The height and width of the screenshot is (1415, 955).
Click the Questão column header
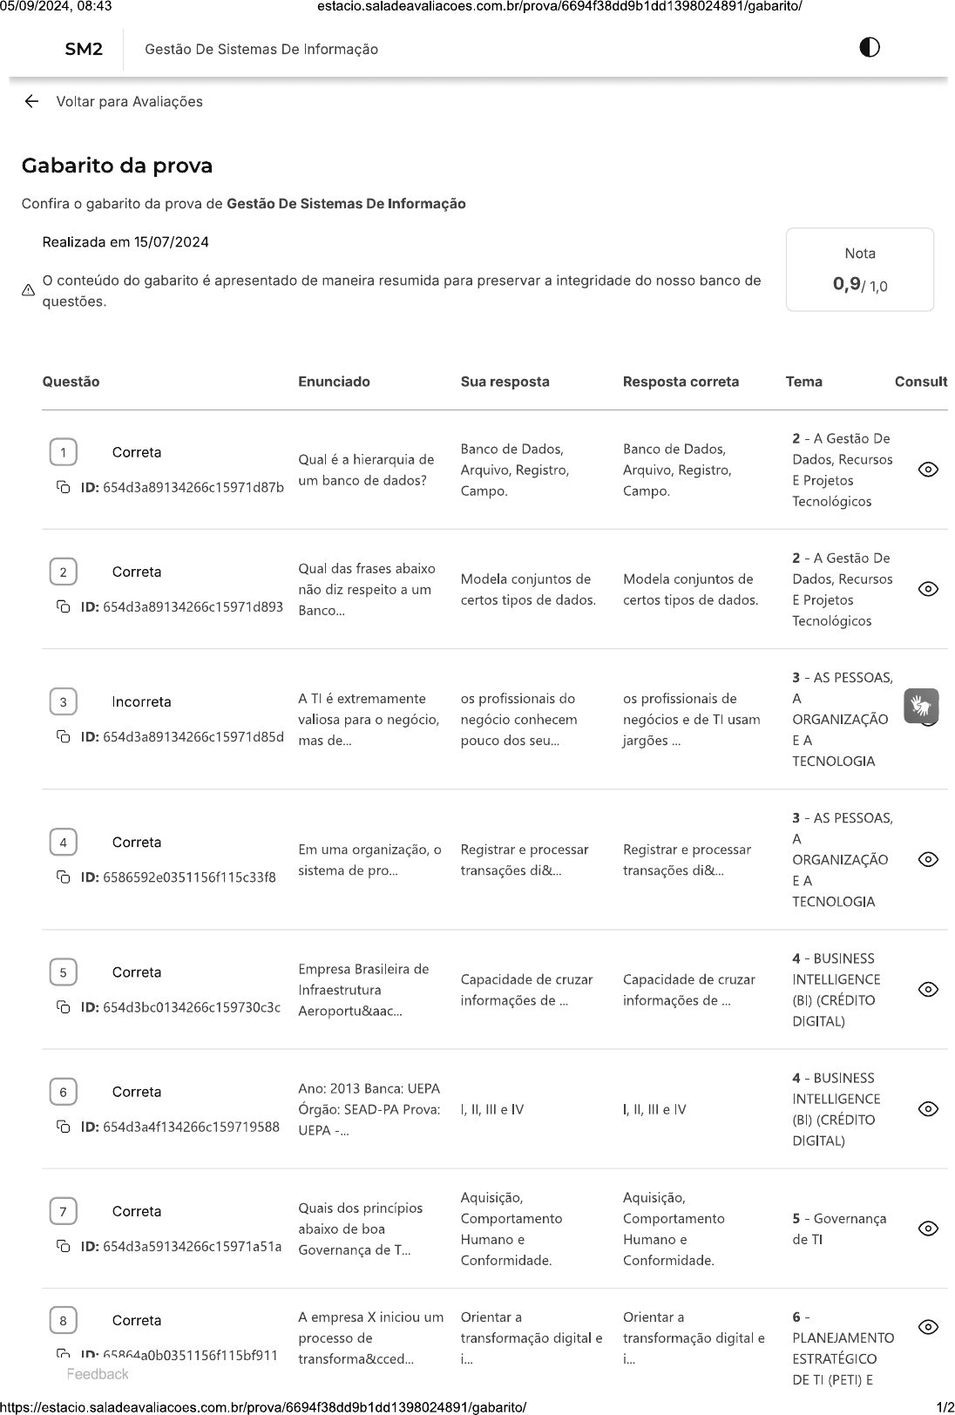[71, 382]
